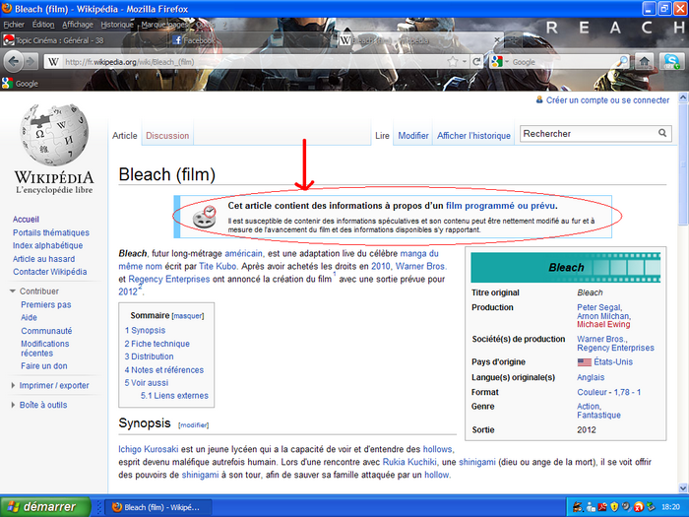Click the Wikipedia search magnifier icon
689x517 pixels.
tap(662, 133)
